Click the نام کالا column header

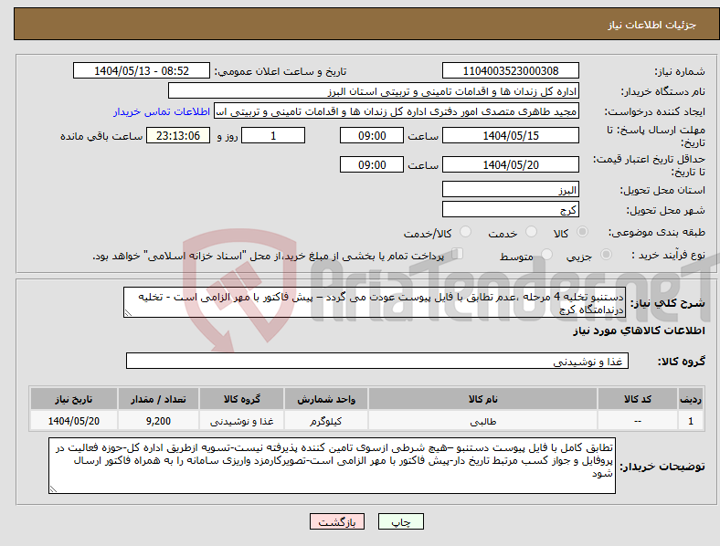point(482,399)
